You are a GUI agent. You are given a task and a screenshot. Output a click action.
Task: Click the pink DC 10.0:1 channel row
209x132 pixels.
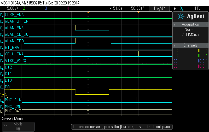tap(190, 66)
